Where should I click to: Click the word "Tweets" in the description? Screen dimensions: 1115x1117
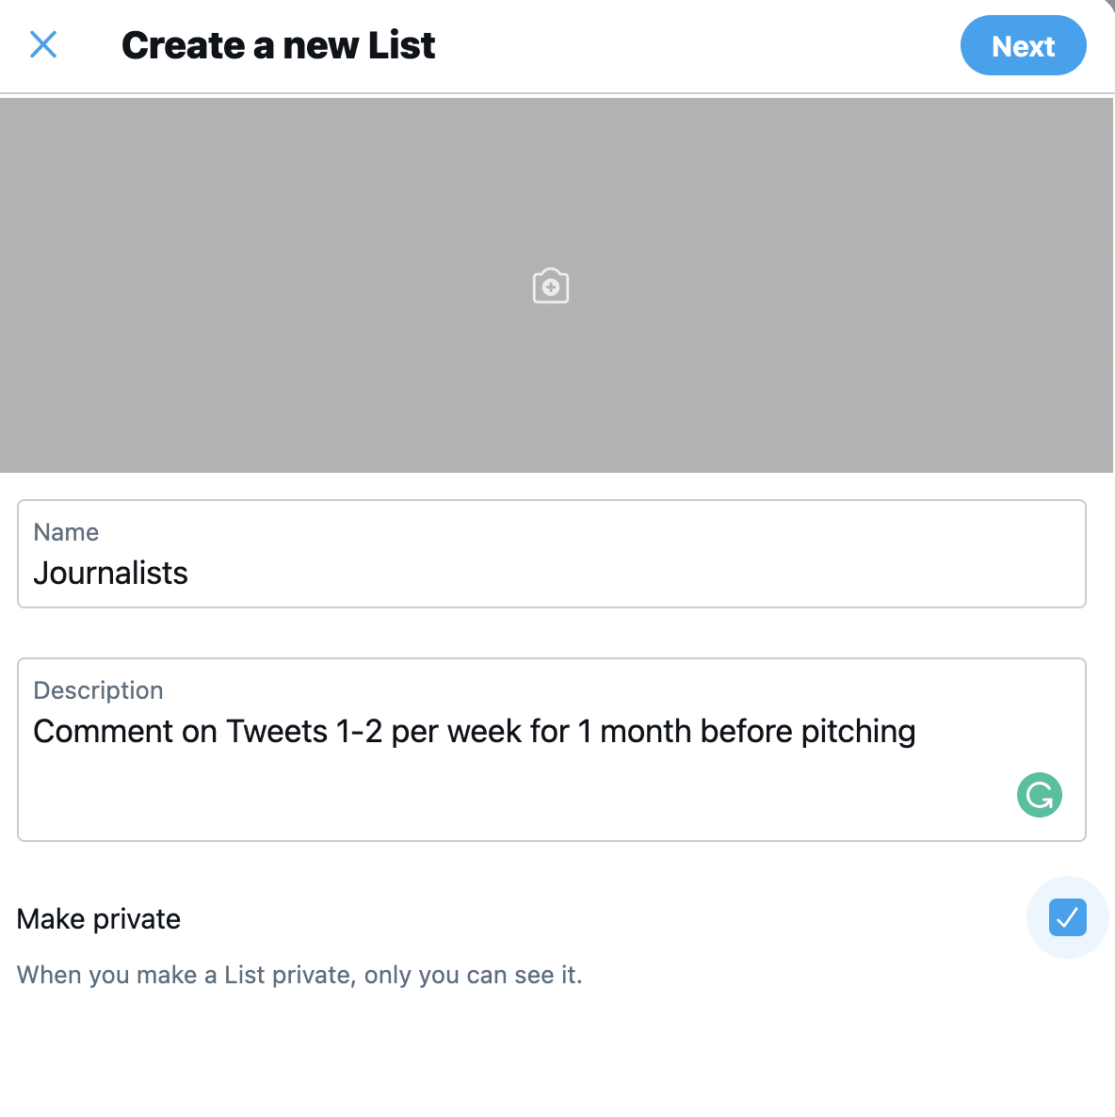click(x=277, y=732)
